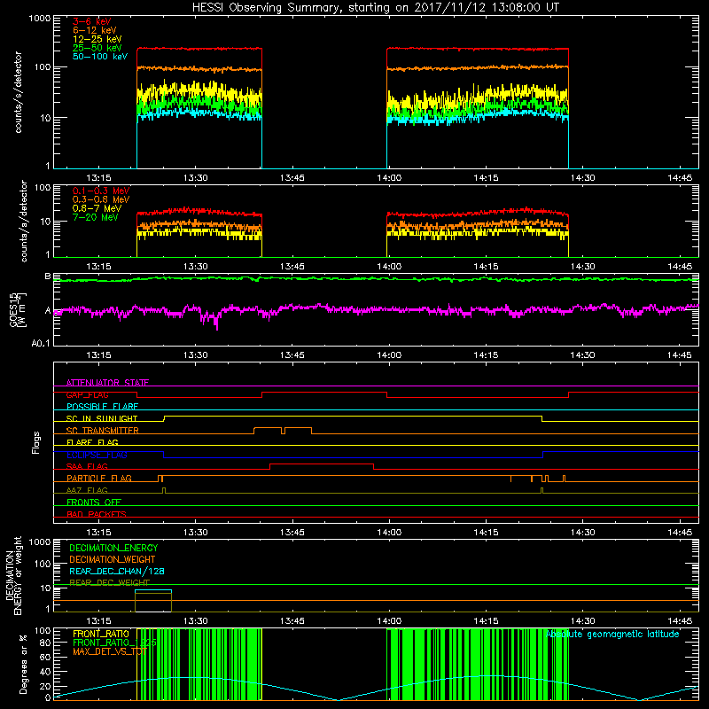Click the '60' y-axis tick in the bottom panel
The width and height of the screenshot is (709, 709).
(45, 658)
